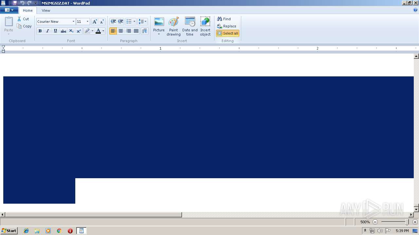Image resolution: width=419 pixels, height=235 pixels.
Task: Click the zoom slider handle
Action: click(x=407, y=222)
